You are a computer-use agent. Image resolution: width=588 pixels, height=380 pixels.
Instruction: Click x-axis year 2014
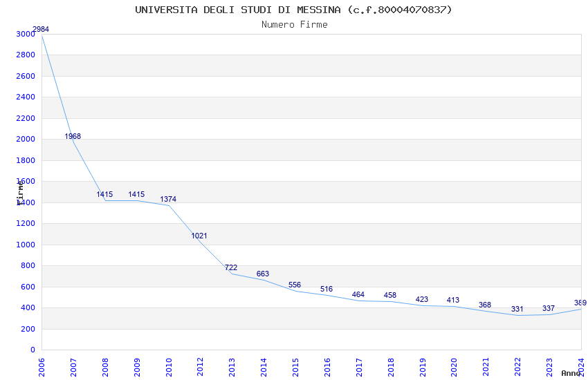click(x=264, y=368)
